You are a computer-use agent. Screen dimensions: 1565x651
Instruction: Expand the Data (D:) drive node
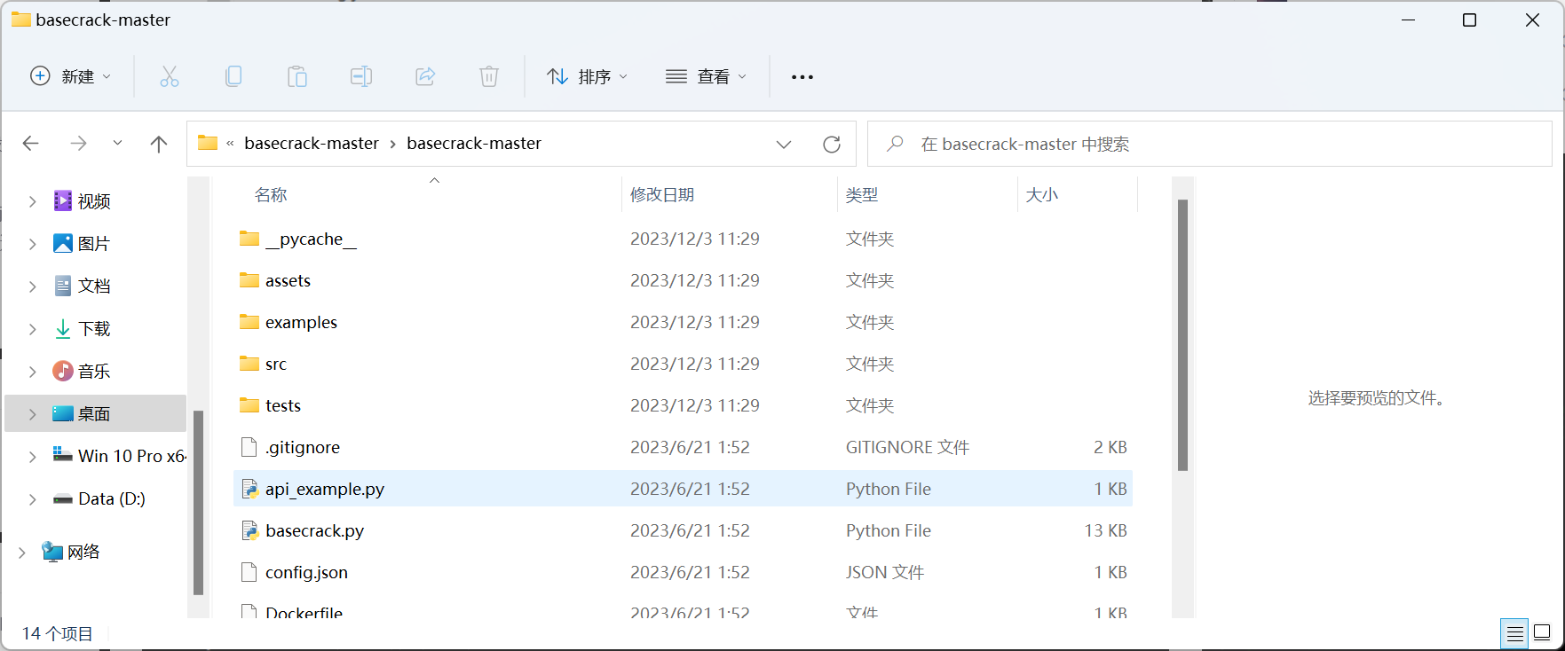pyautogui.click(x=33, y=499)
